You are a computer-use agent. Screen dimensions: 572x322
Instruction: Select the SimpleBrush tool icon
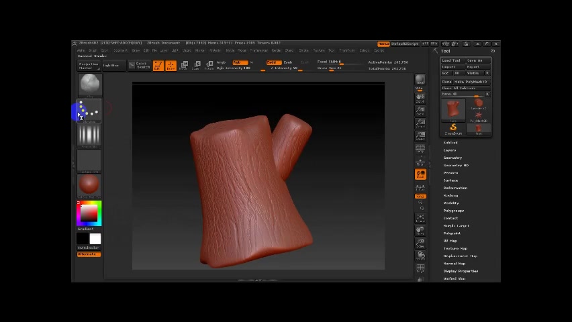pos(453,128)
